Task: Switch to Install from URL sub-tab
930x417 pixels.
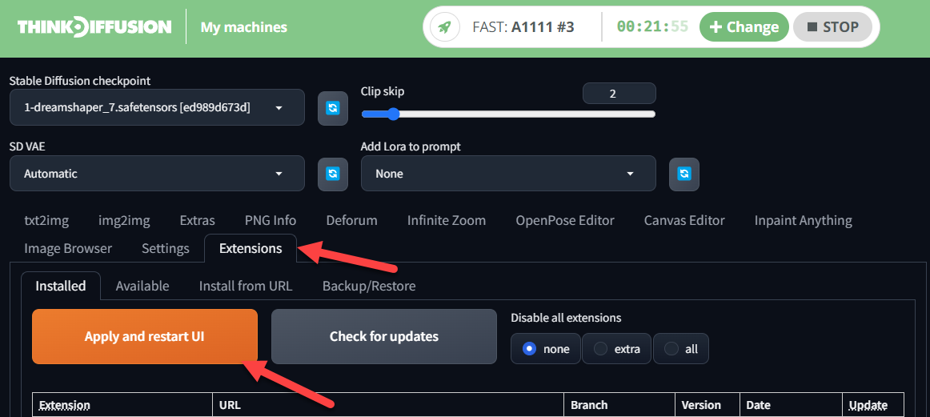Action: pos(246,286)
